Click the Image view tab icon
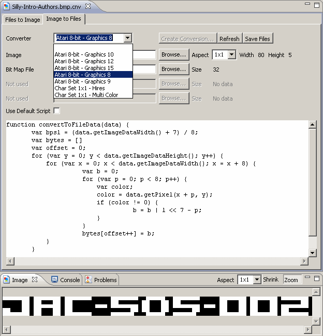This screenshot has width=323, height=336. point(6,279)
